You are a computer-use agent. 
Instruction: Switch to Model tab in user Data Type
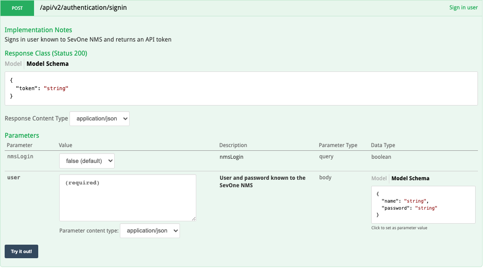pos(379,178)
